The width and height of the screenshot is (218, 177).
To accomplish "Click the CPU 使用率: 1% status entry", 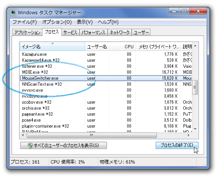I will click(68, 162).
